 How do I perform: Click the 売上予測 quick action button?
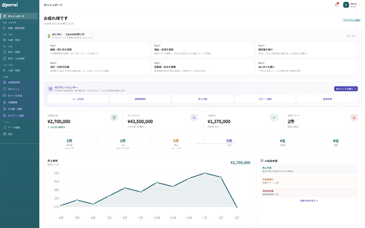click(x=202, y=99)
